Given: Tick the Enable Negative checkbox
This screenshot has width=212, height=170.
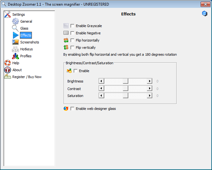Looking at the screenshot, I should 73,33.
